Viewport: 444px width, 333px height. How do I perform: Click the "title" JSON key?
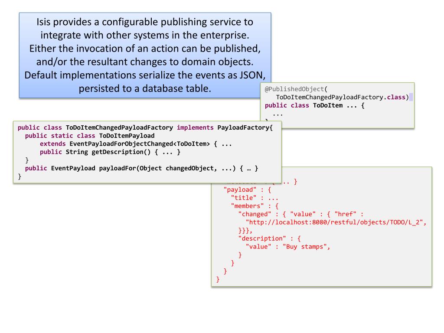[244, 198]
